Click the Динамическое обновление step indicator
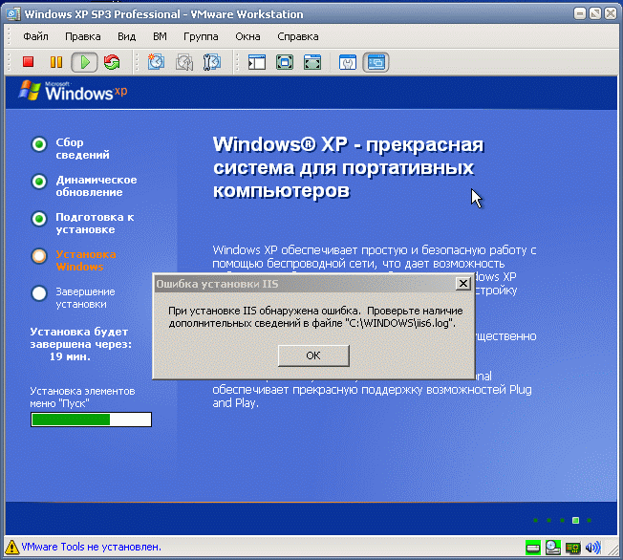The image size is (623, 560). pyautogui.click(x=39, y=182)
